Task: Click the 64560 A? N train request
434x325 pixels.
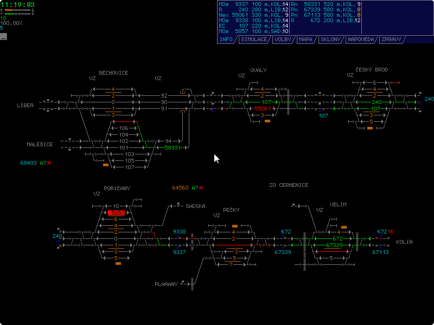Action: click(187, 188)
